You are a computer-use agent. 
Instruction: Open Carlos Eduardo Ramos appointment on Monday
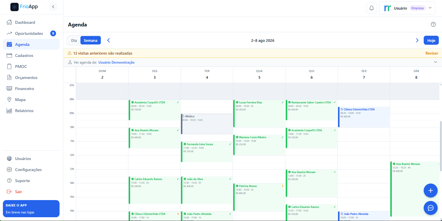[x=154, y=190]
